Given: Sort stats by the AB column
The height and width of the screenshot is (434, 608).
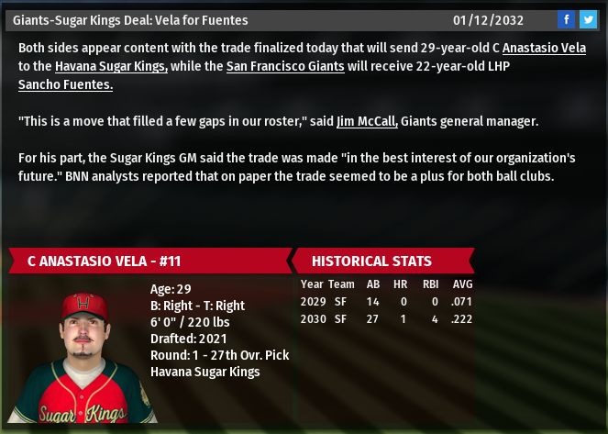Looking at the screenshot, I should click(x=374, y=284).
